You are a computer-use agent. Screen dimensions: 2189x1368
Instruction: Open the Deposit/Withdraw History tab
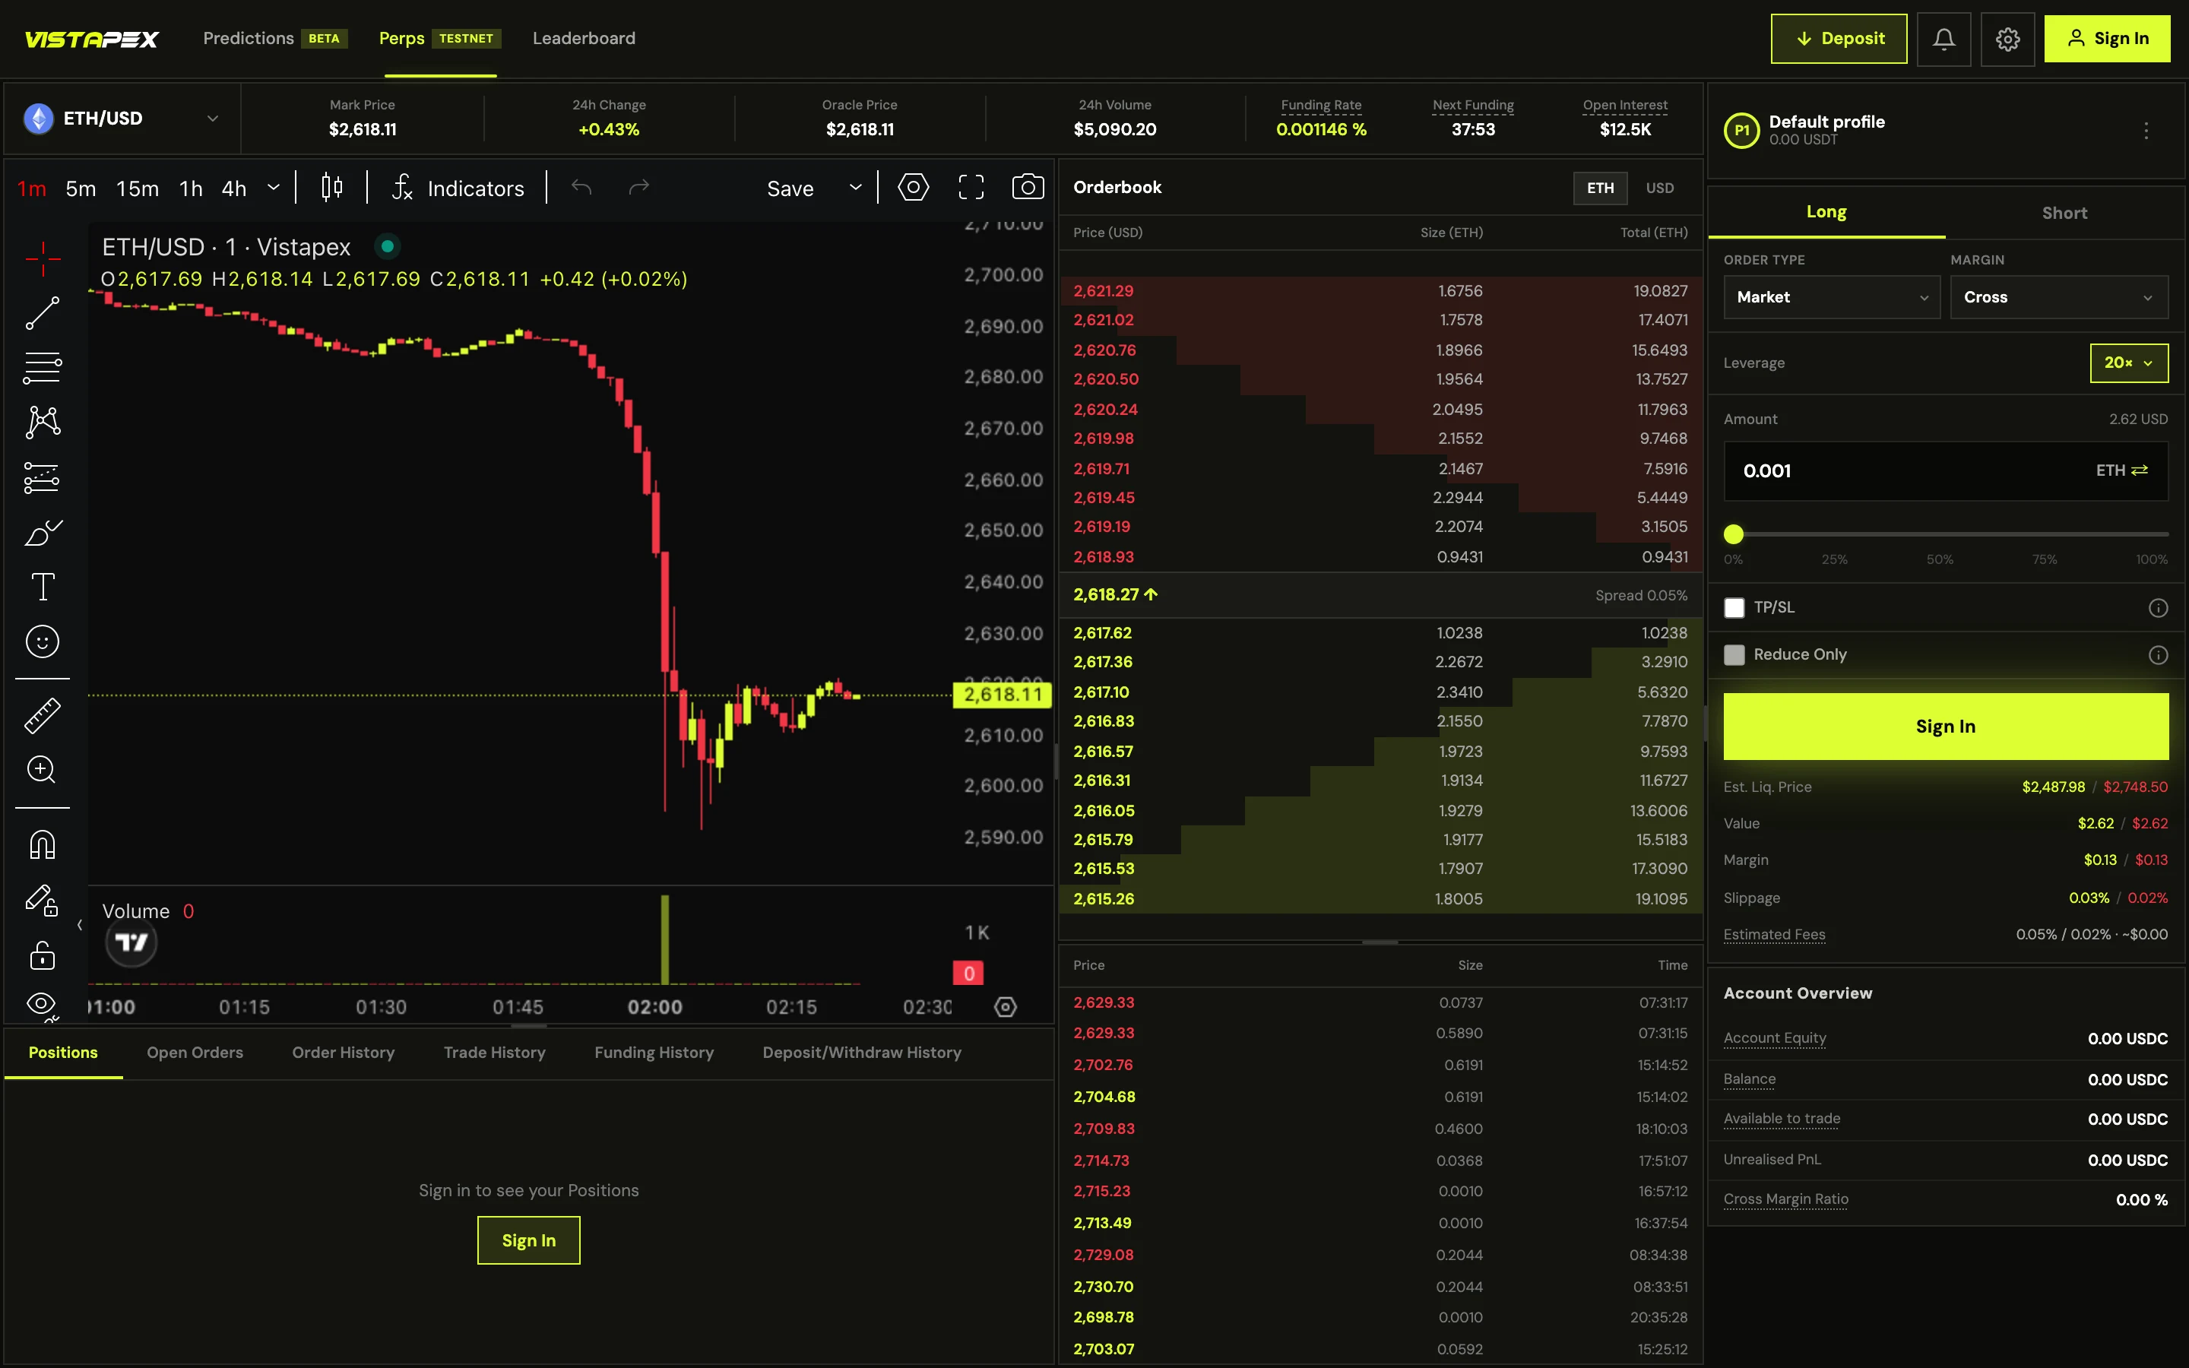pos(861,1053)
